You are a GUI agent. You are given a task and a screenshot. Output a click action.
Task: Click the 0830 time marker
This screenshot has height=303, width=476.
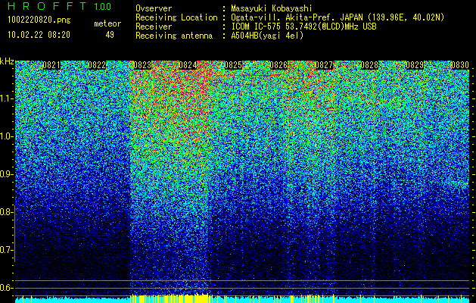(460, 65)
